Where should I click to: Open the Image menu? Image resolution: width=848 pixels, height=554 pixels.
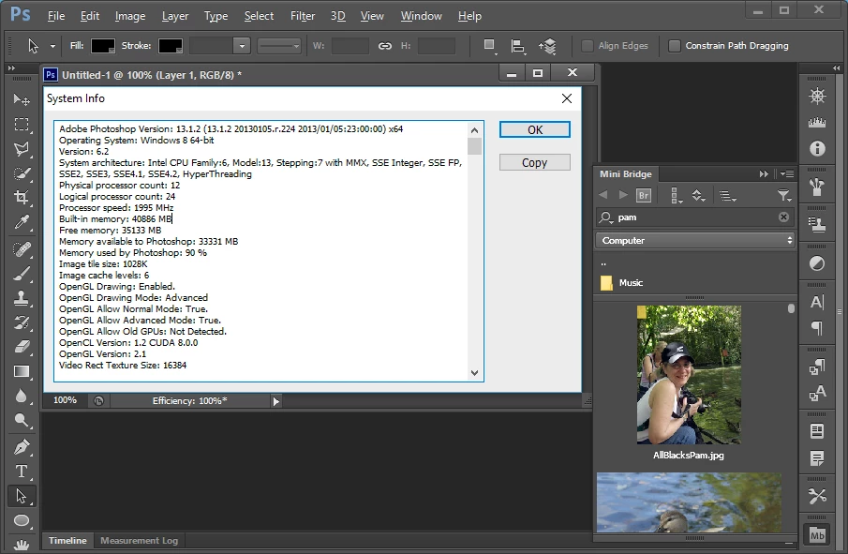pos(130,16)
